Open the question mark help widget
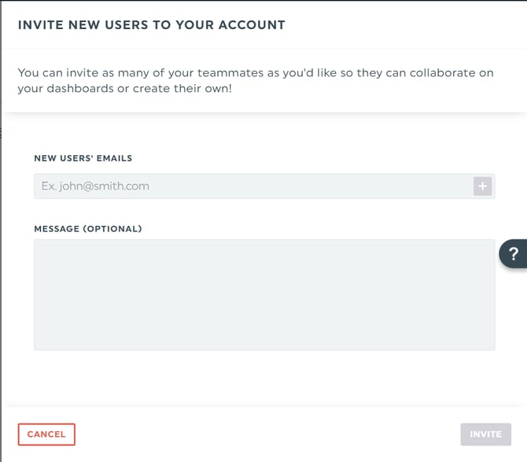This screenshot has width=527, height=462. point(513,253)
